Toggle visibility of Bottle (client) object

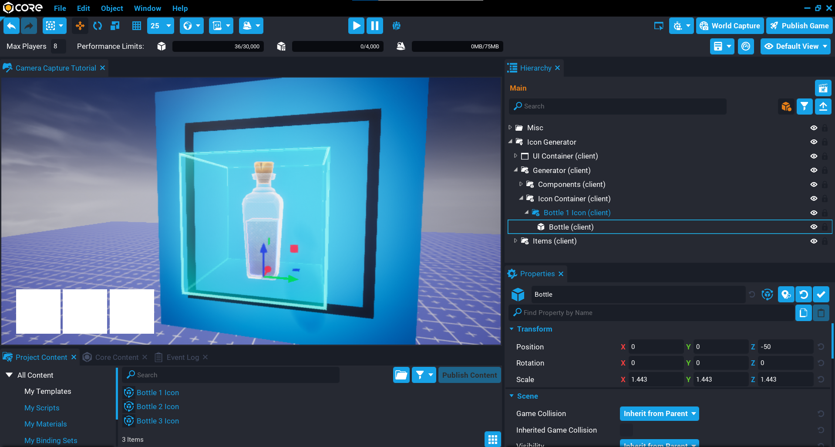[x=813, y=227]
